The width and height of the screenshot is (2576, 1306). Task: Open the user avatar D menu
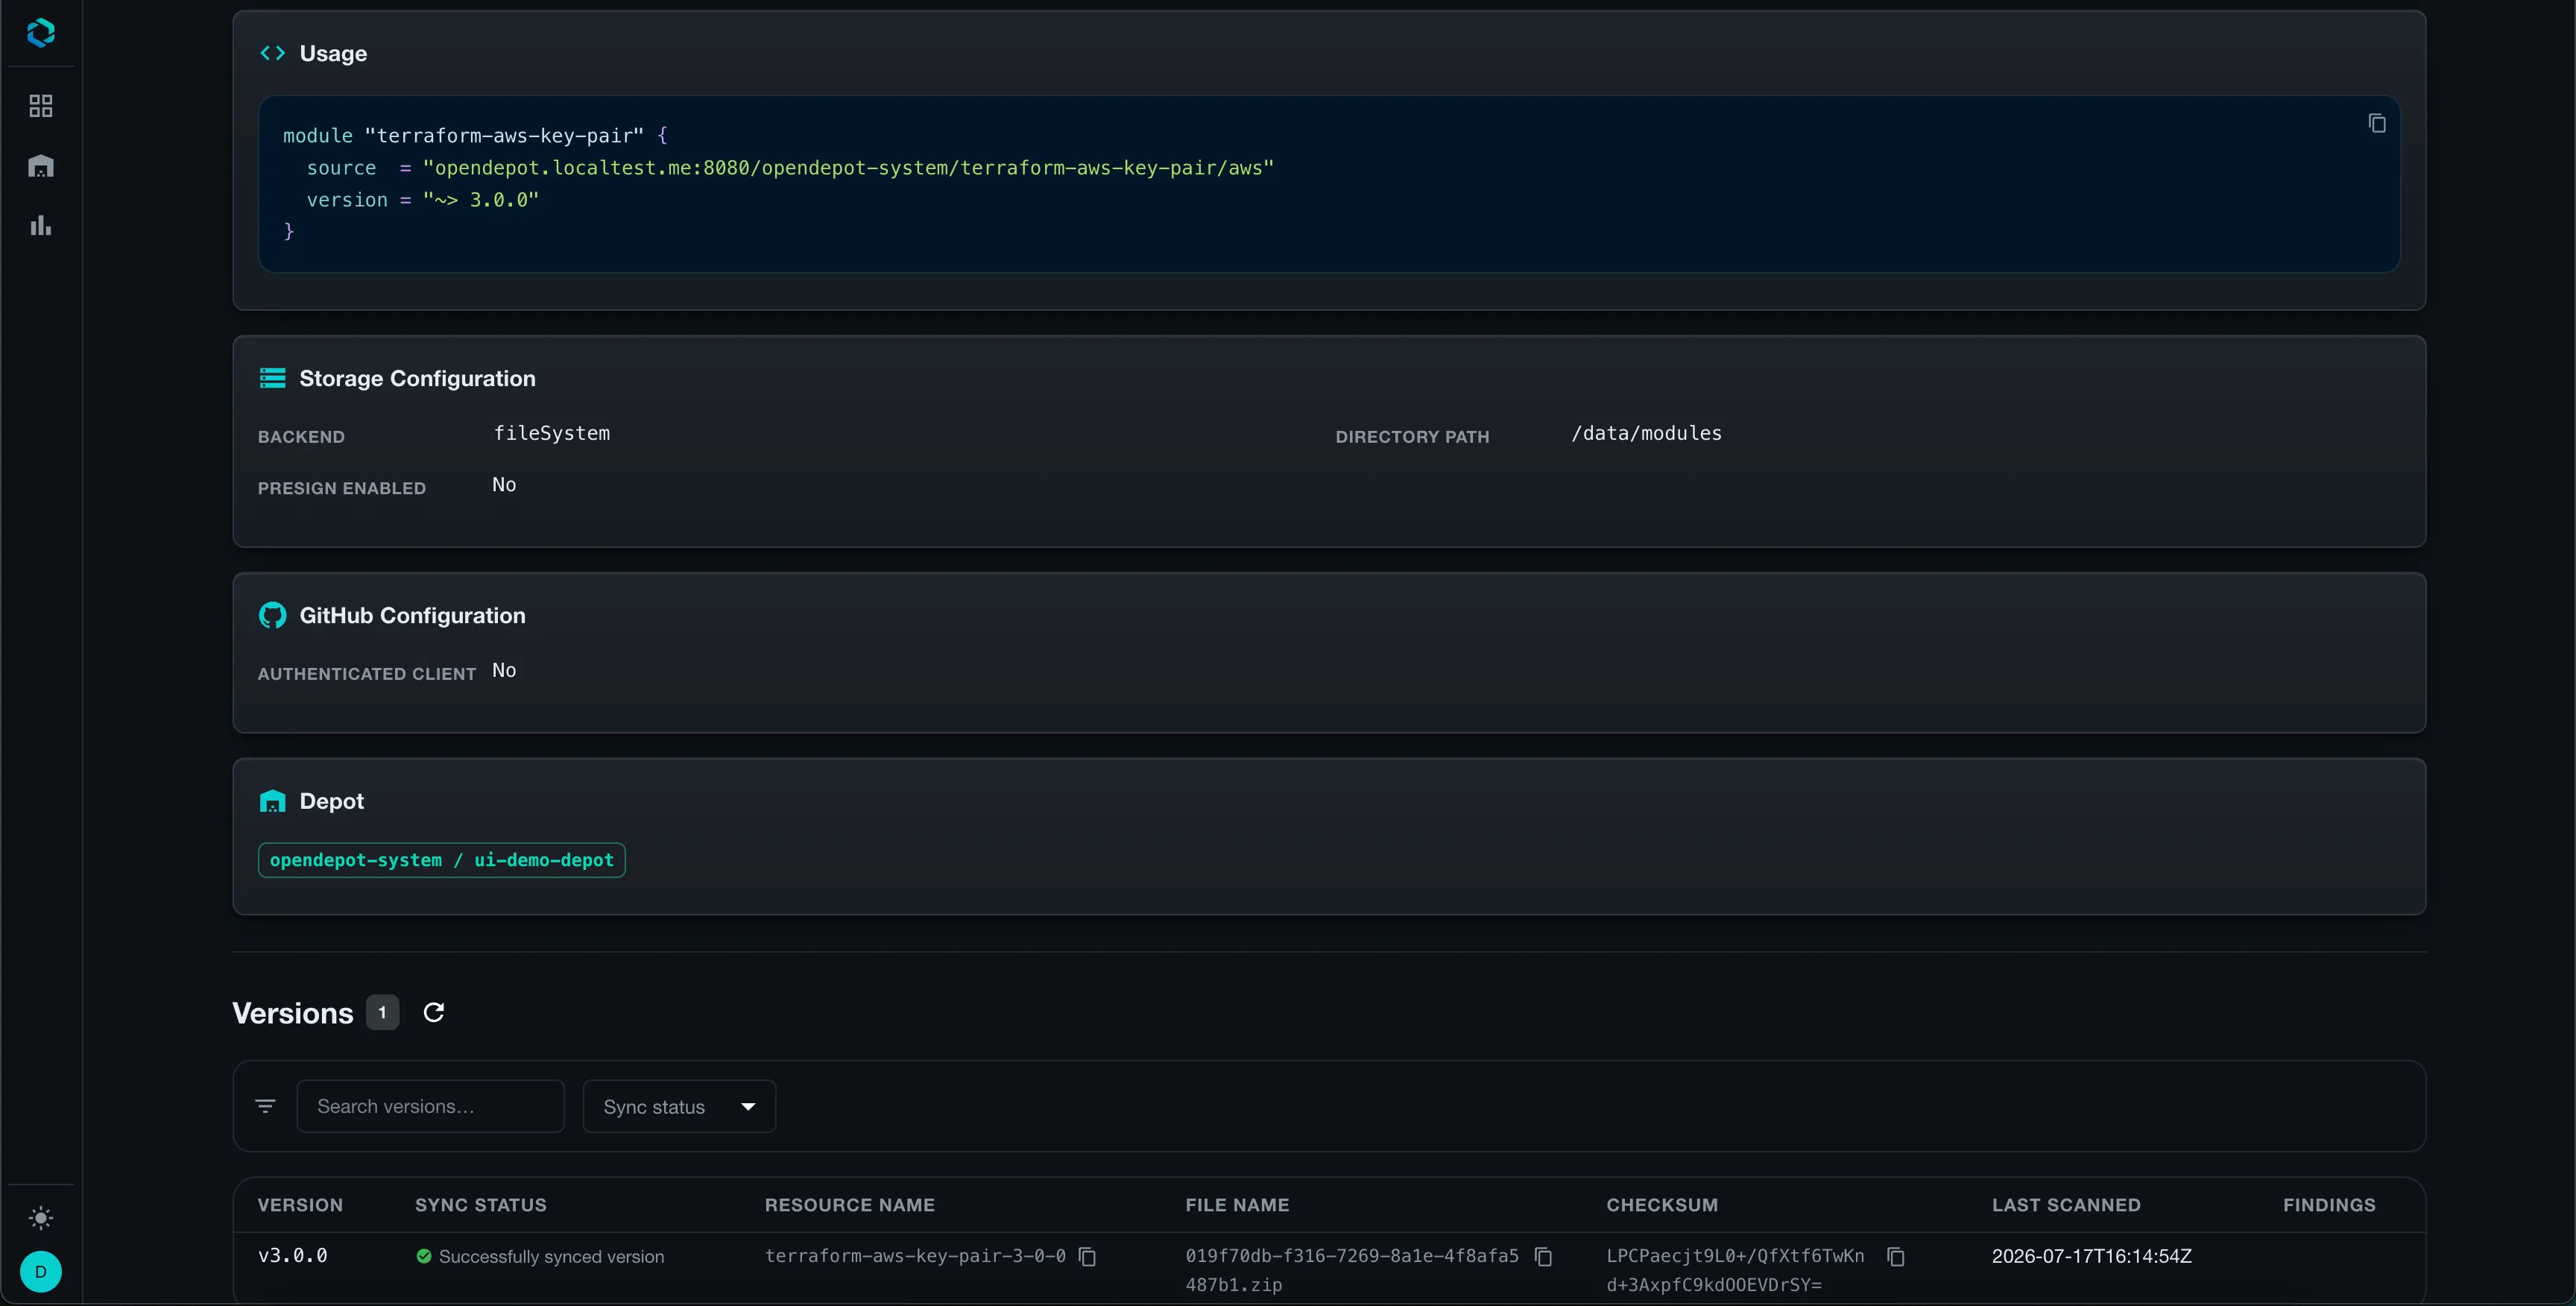(x=41, y=1272)
